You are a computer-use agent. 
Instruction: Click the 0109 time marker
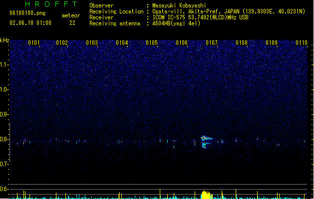tap(272, 43)
